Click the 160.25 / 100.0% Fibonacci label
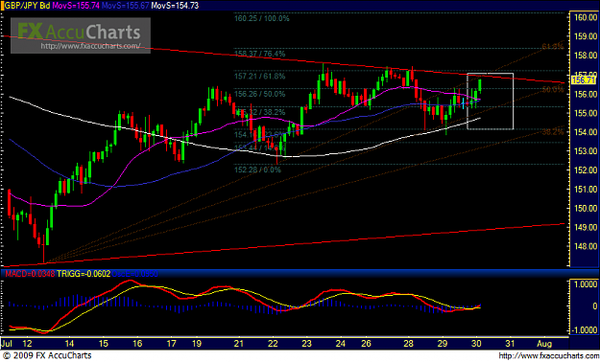 click(262, 18)
